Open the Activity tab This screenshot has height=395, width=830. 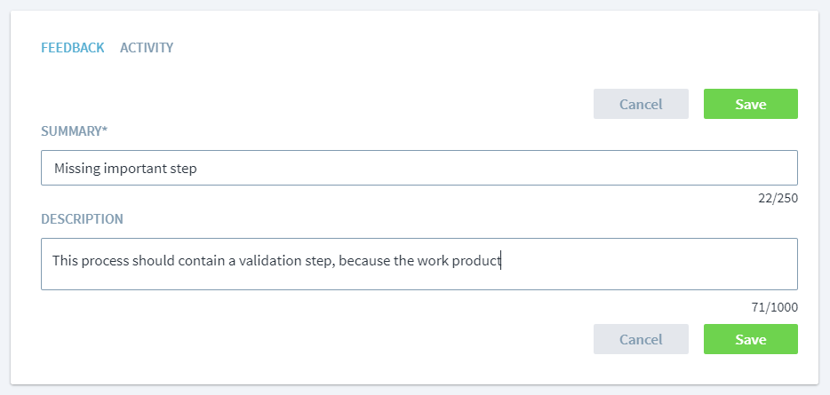point(147,48)
